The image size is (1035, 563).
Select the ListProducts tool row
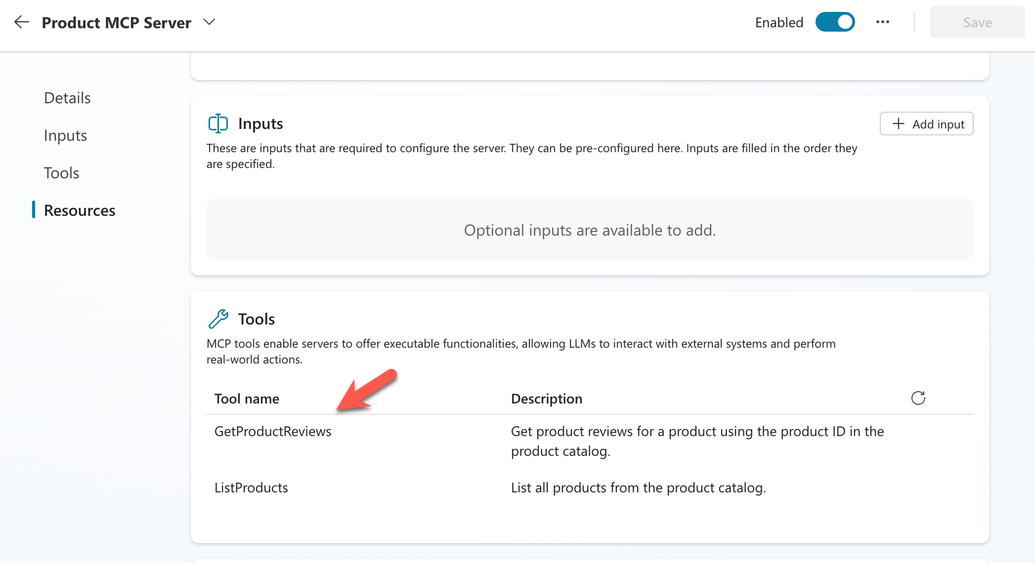tap(251, 488)
